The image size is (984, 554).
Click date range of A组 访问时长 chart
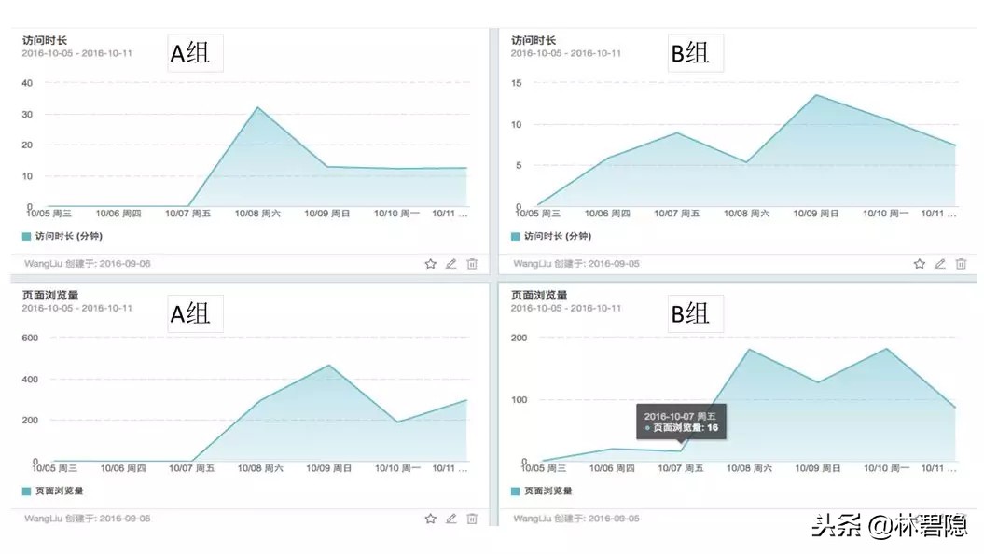pyautogui.click(x=77, y=53)
